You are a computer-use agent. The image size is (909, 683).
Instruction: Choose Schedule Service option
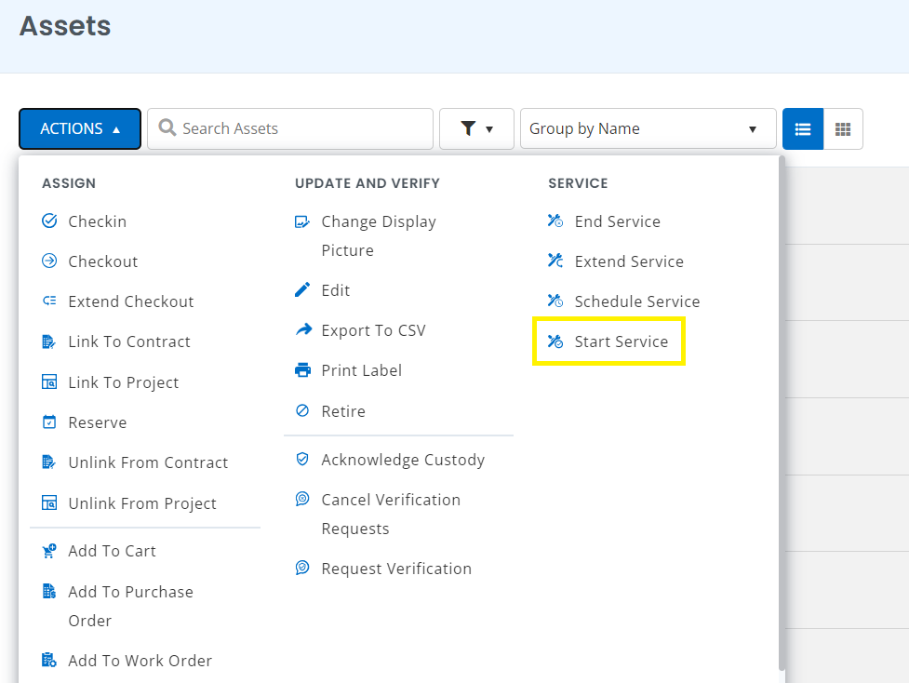(x=636, y=301)
